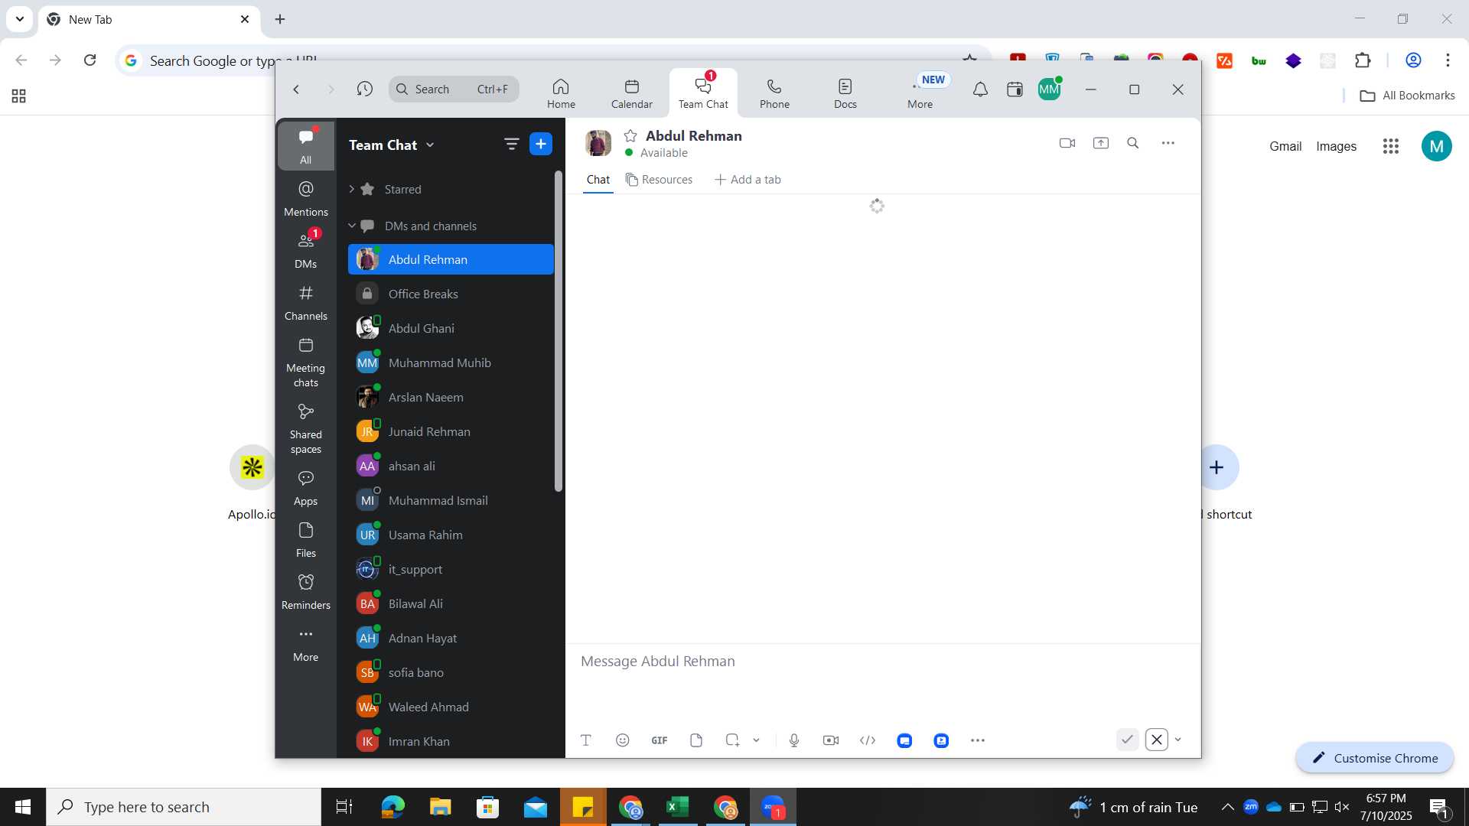Click the X cancel button in composer
Screen dimensions: 1469x826
pos(1156,740)
